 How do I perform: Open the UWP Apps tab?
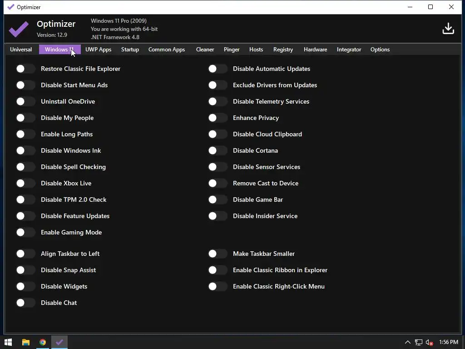99,50
